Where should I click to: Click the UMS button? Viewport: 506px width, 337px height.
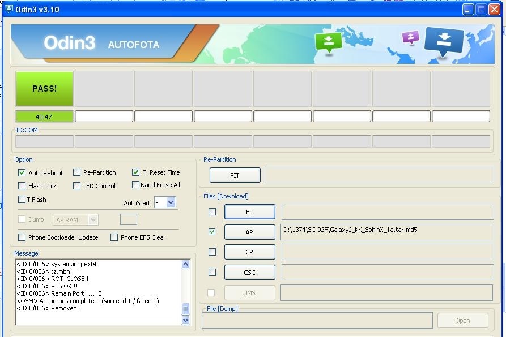coord(250,292)
